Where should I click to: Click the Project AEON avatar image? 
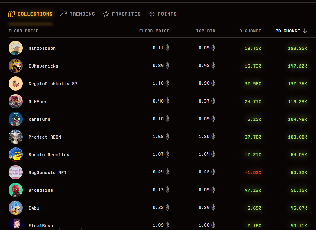[16, 137]
